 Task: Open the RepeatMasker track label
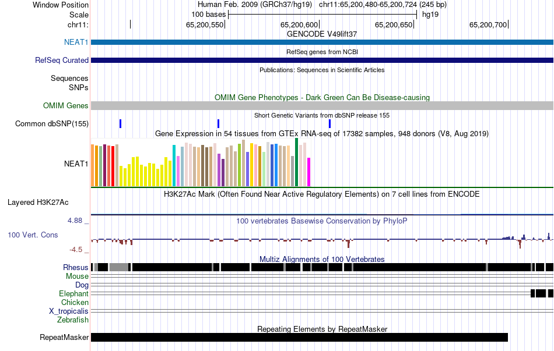pyautogui.click(x=64, y=337)
